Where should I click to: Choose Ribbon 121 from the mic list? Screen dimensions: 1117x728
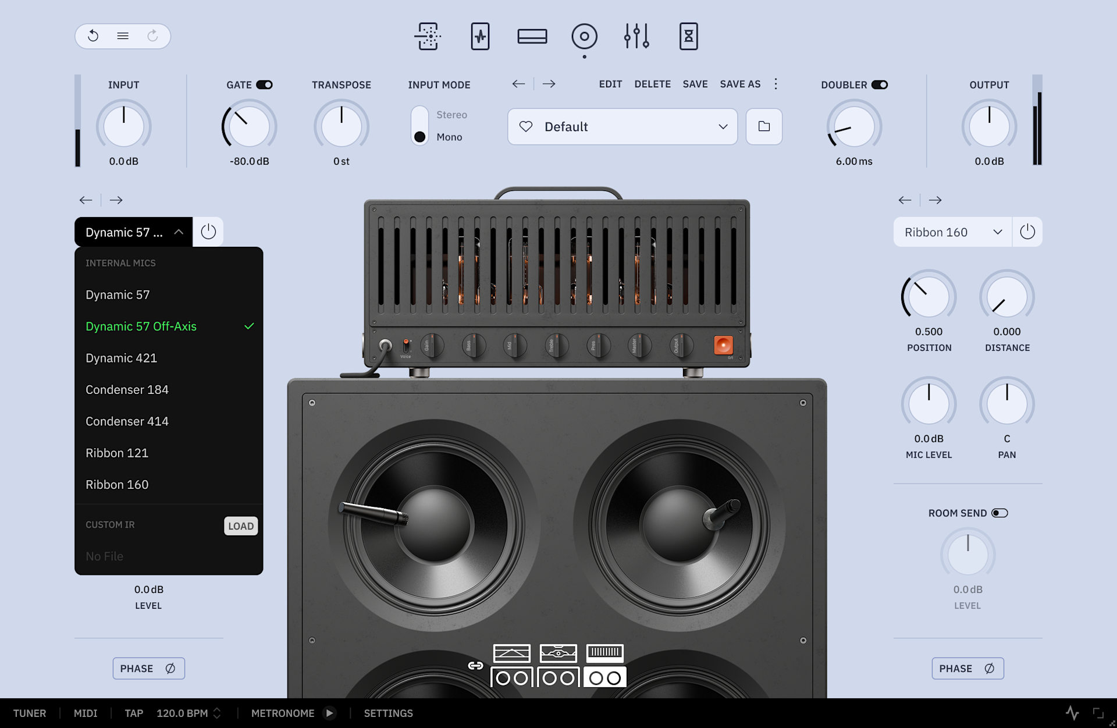point(169,453)
